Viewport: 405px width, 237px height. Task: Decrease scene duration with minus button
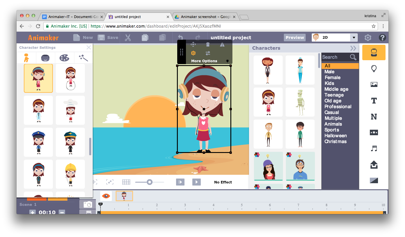[62, 212]
